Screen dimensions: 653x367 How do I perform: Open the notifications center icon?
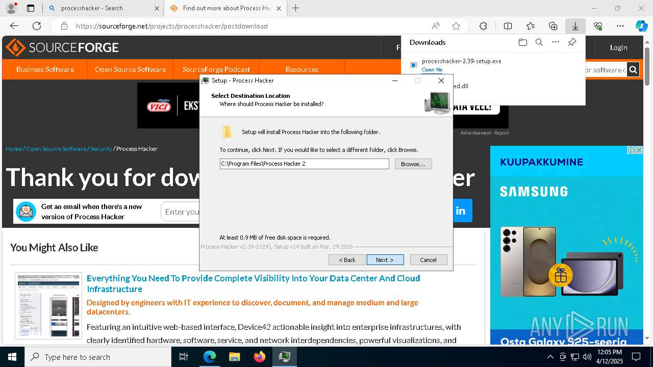click(x=636, y=357)
